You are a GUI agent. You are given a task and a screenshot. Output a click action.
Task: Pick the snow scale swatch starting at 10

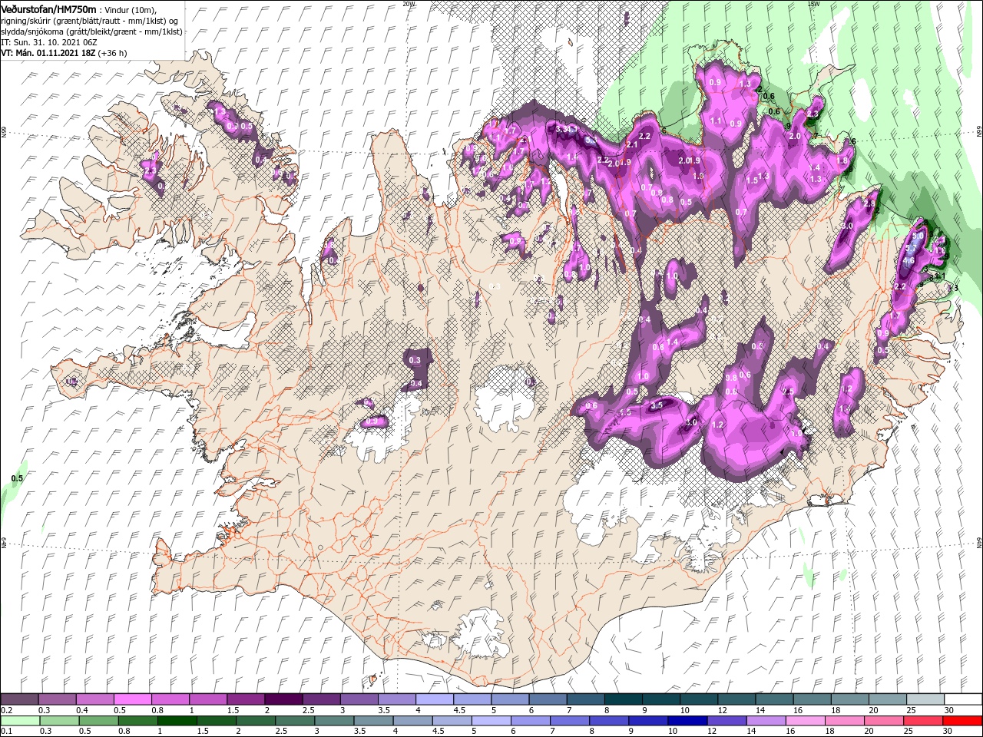pos(700,699)
